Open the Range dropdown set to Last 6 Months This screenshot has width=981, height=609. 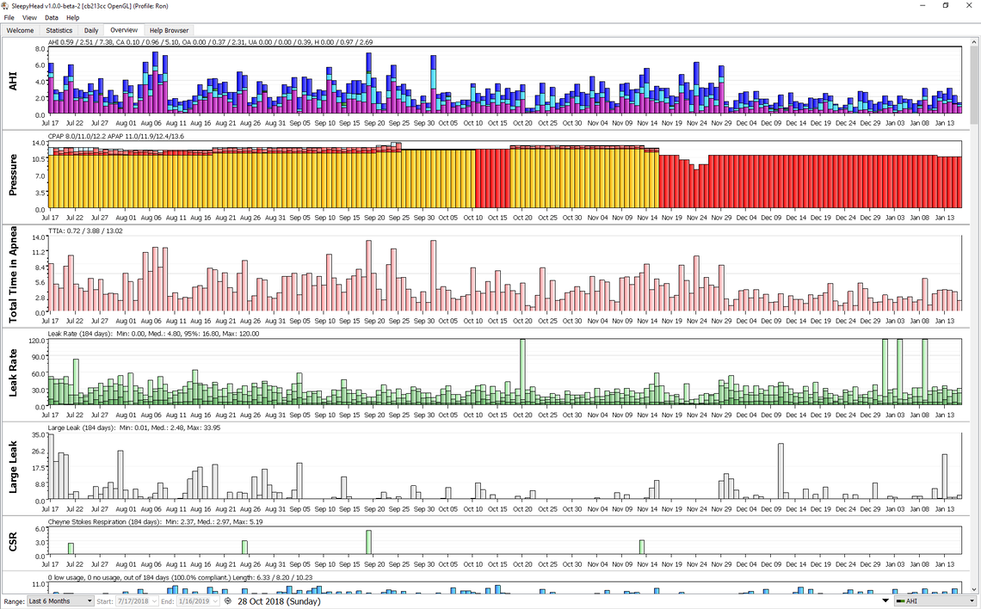point(60,601)
